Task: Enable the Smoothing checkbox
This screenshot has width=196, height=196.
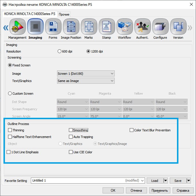Action: [x=71, y=130]
